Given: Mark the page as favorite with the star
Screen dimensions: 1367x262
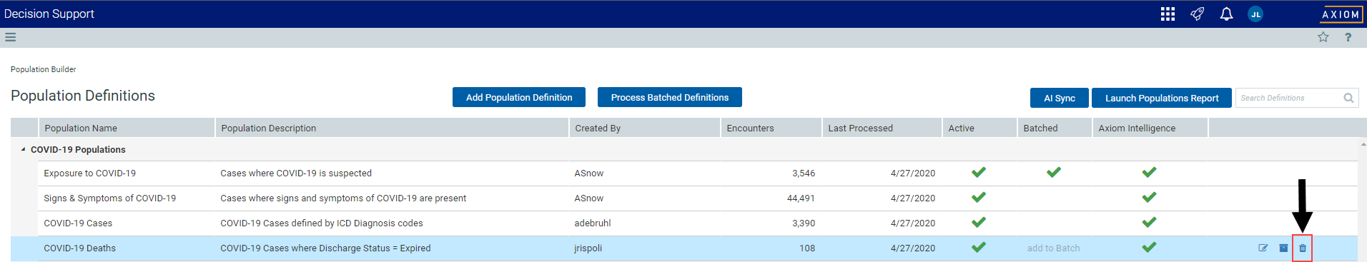Looking at the screenshot, I should [1323, 37].
